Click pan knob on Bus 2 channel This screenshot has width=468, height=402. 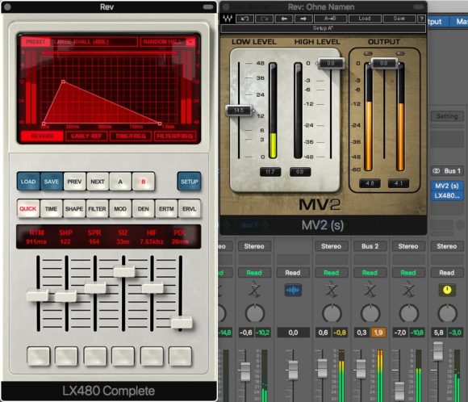370,313
